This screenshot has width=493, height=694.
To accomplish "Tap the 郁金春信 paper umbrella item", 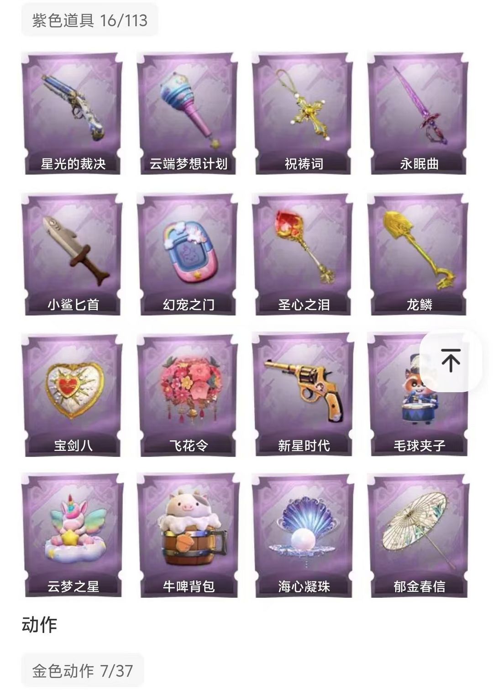I will coord(418,536).
